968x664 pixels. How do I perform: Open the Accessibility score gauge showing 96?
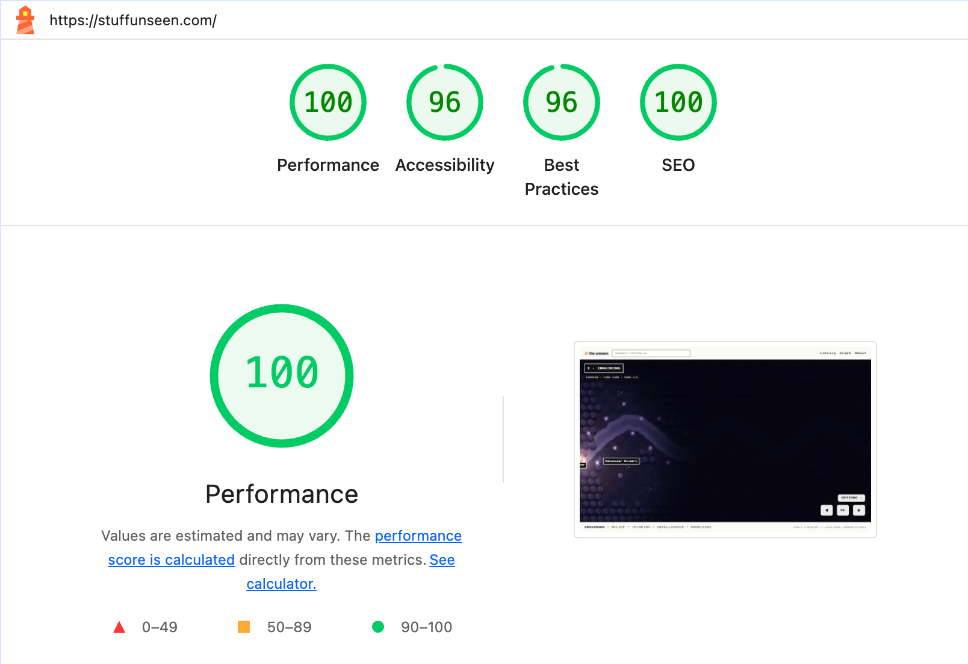click(445, 102)
